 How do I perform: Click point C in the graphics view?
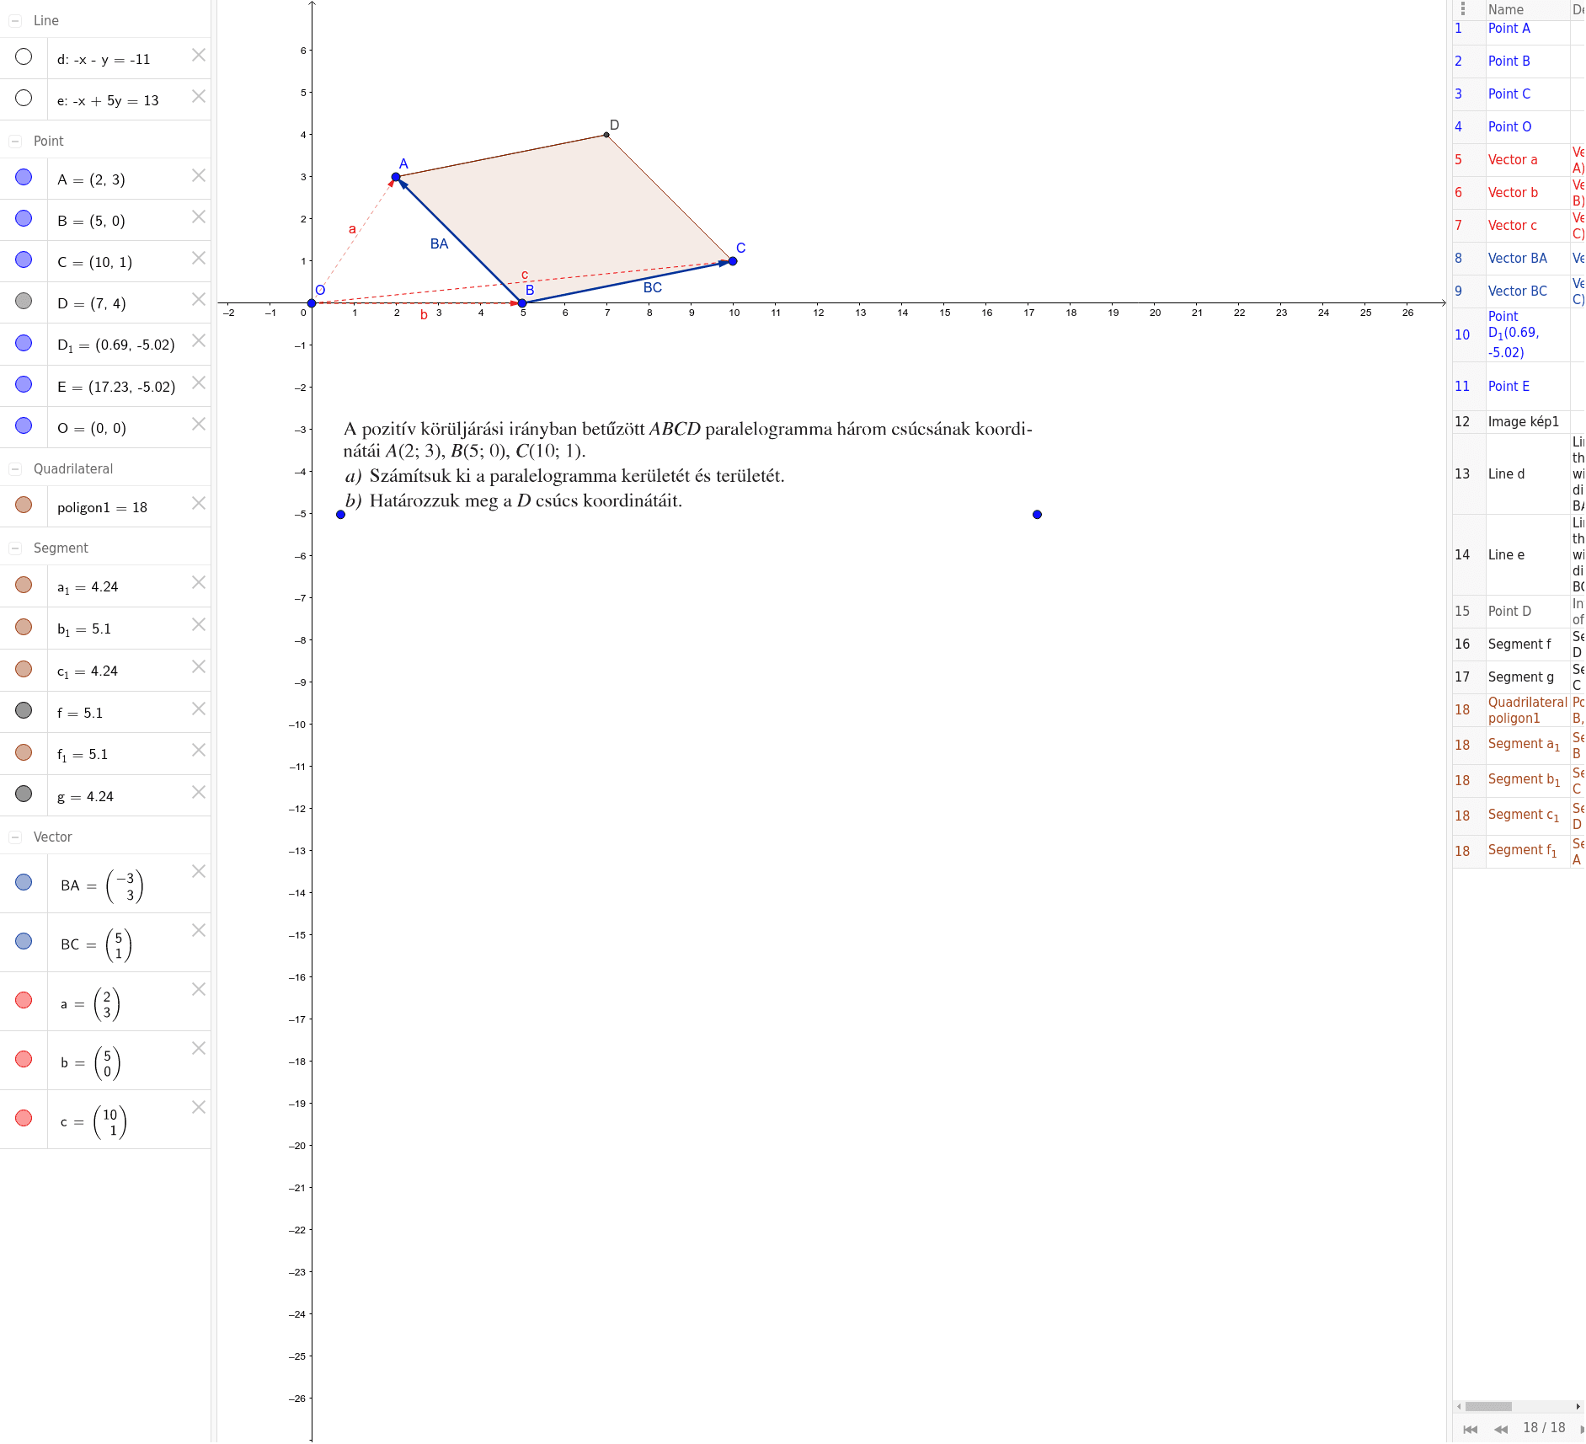(x=733, y=261)
